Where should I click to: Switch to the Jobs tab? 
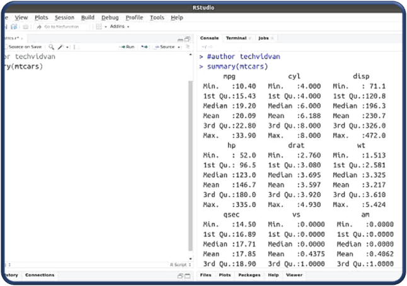point(263,38)
